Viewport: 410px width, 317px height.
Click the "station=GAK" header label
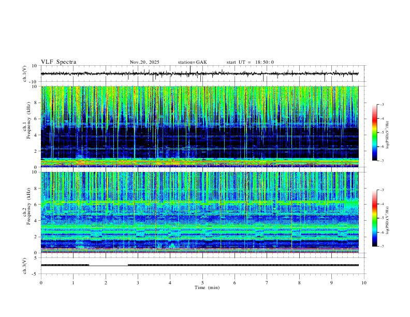[192, 62]
